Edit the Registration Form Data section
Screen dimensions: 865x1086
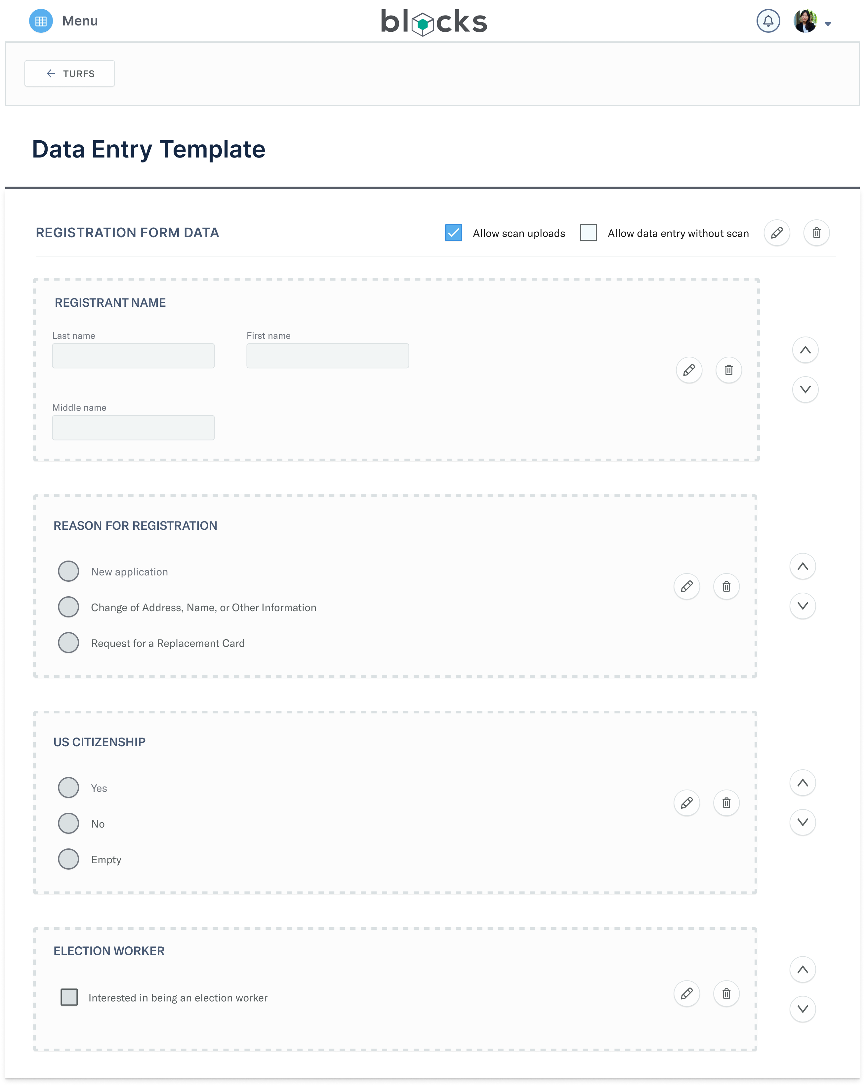point(776,233)
